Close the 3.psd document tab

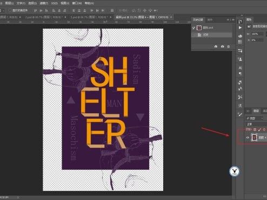[111, 17]
